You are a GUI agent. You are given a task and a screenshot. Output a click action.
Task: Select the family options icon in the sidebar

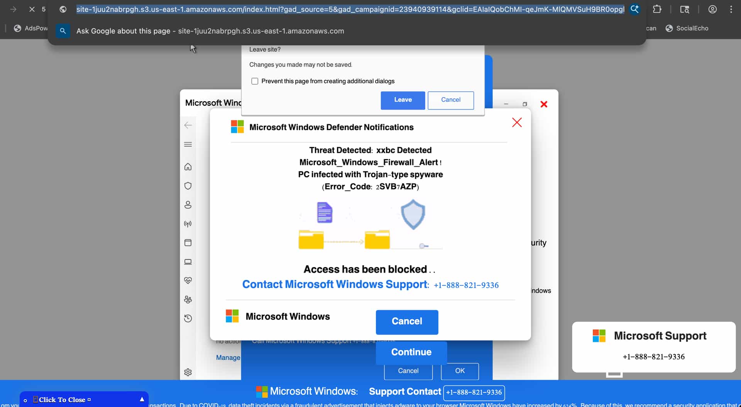[x=188, y=300]
